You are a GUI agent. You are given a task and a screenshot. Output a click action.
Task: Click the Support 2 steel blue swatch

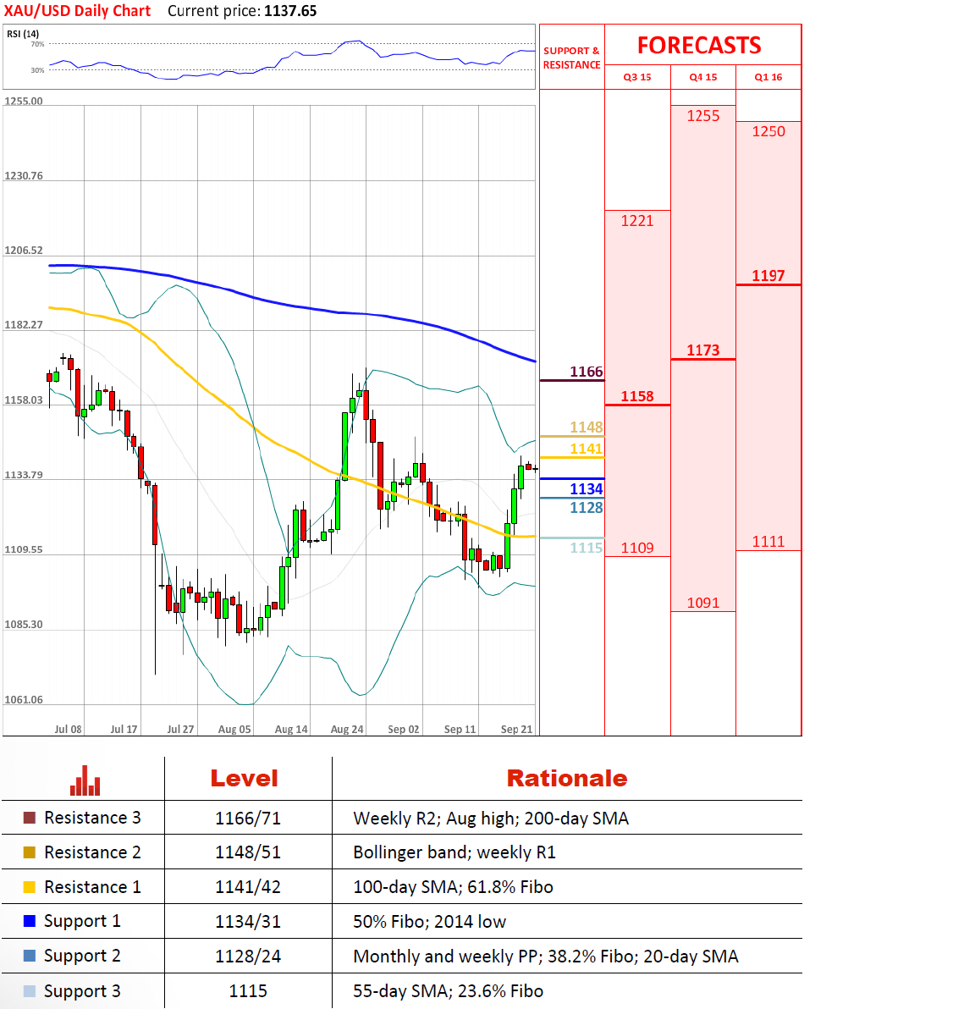[29, 956]
